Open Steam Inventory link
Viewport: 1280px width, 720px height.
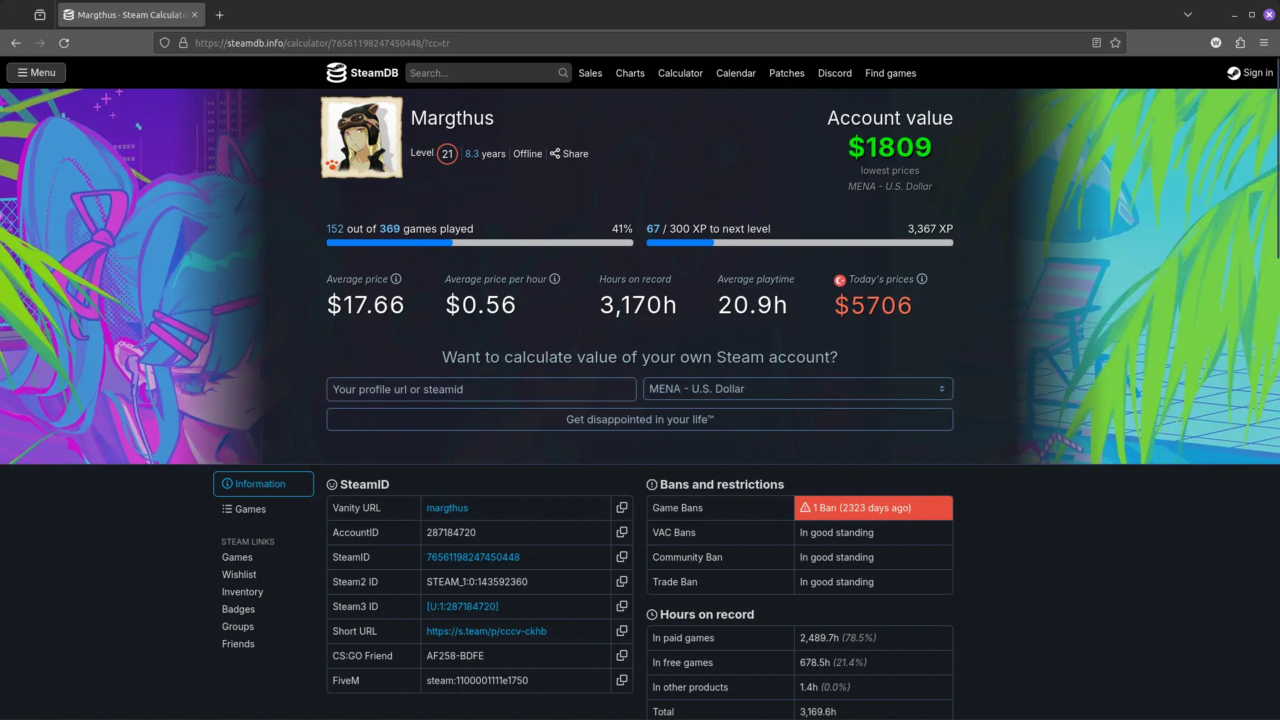[243, 591]
